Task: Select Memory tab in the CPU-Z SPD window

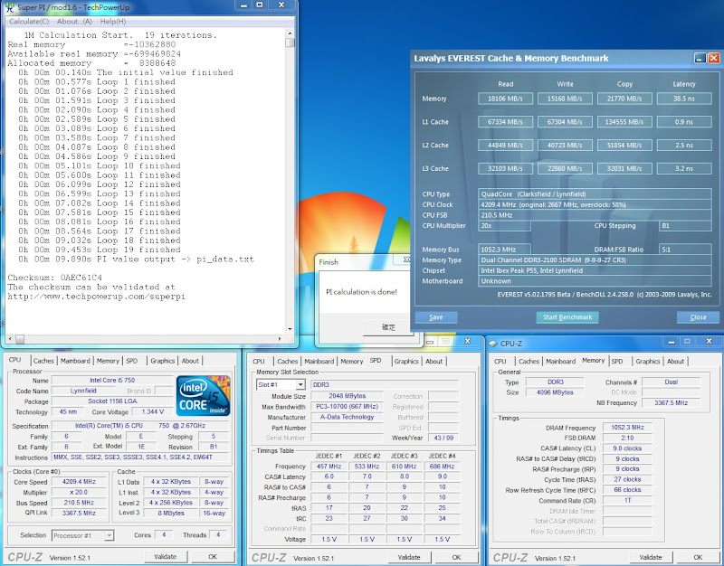Action: 352,361
